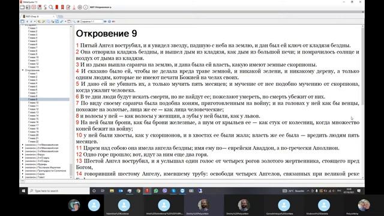
Task: Click the Cortana circle icon on taskbar
Action: coord(94,191)
